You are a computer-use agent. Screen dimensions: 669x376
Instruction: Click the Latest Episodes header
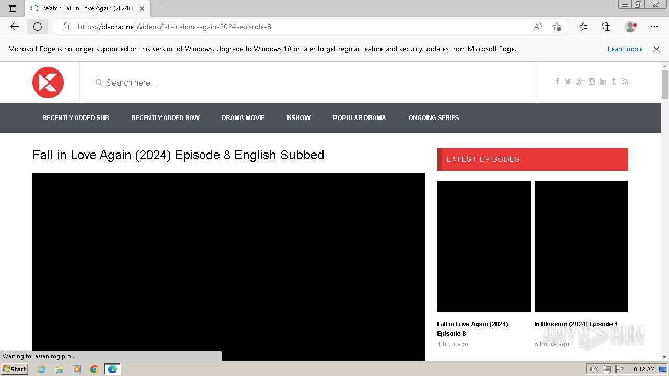pos(533,159)
